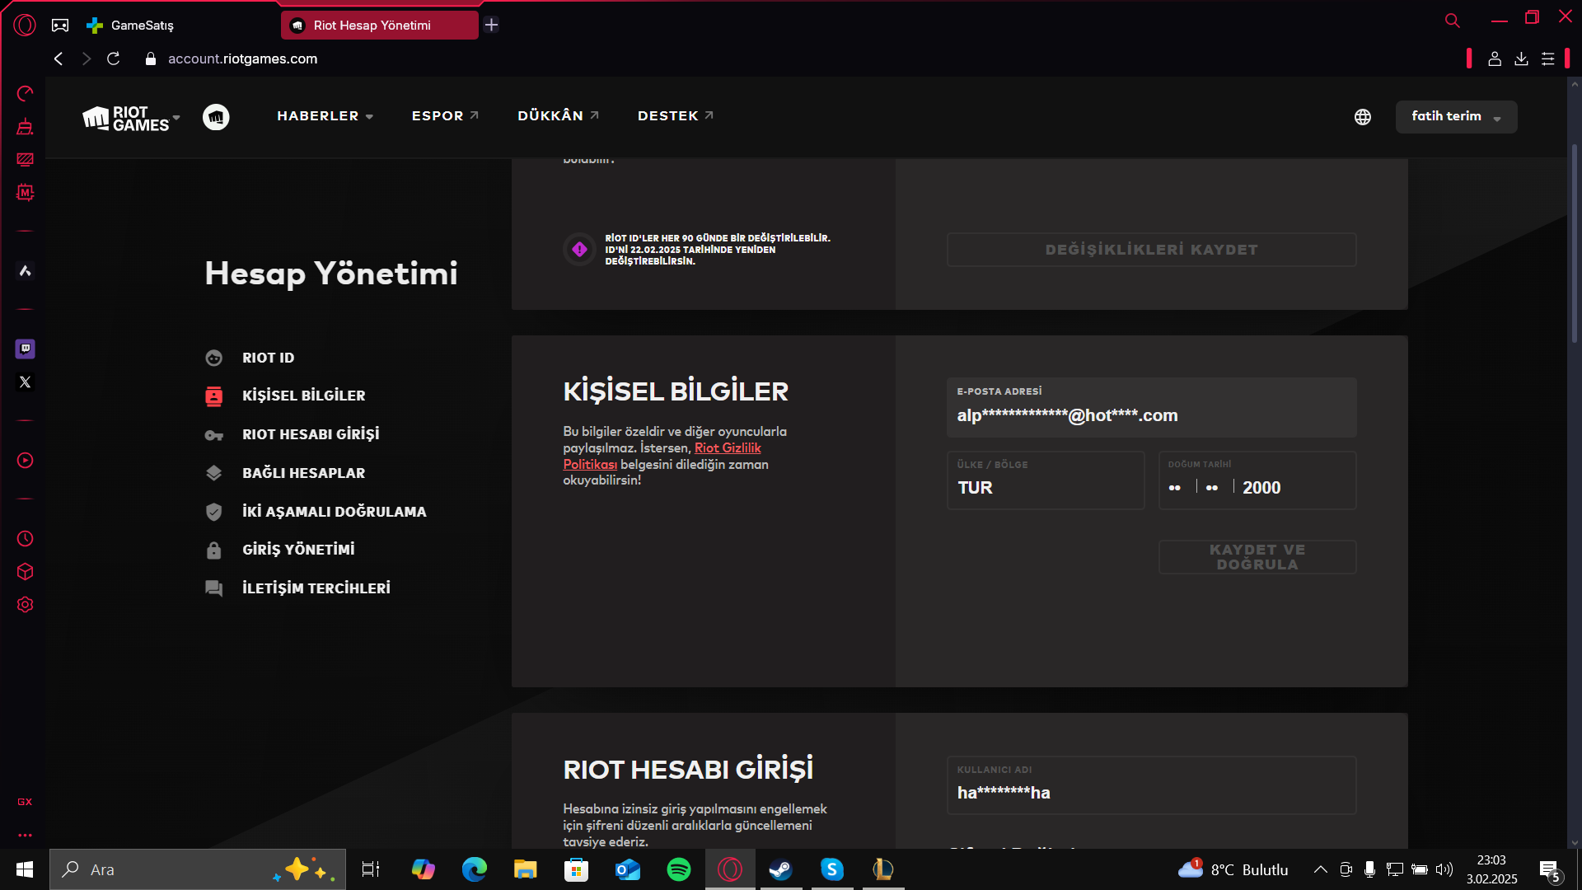Open Skype from the taskbar

point(832,869)
